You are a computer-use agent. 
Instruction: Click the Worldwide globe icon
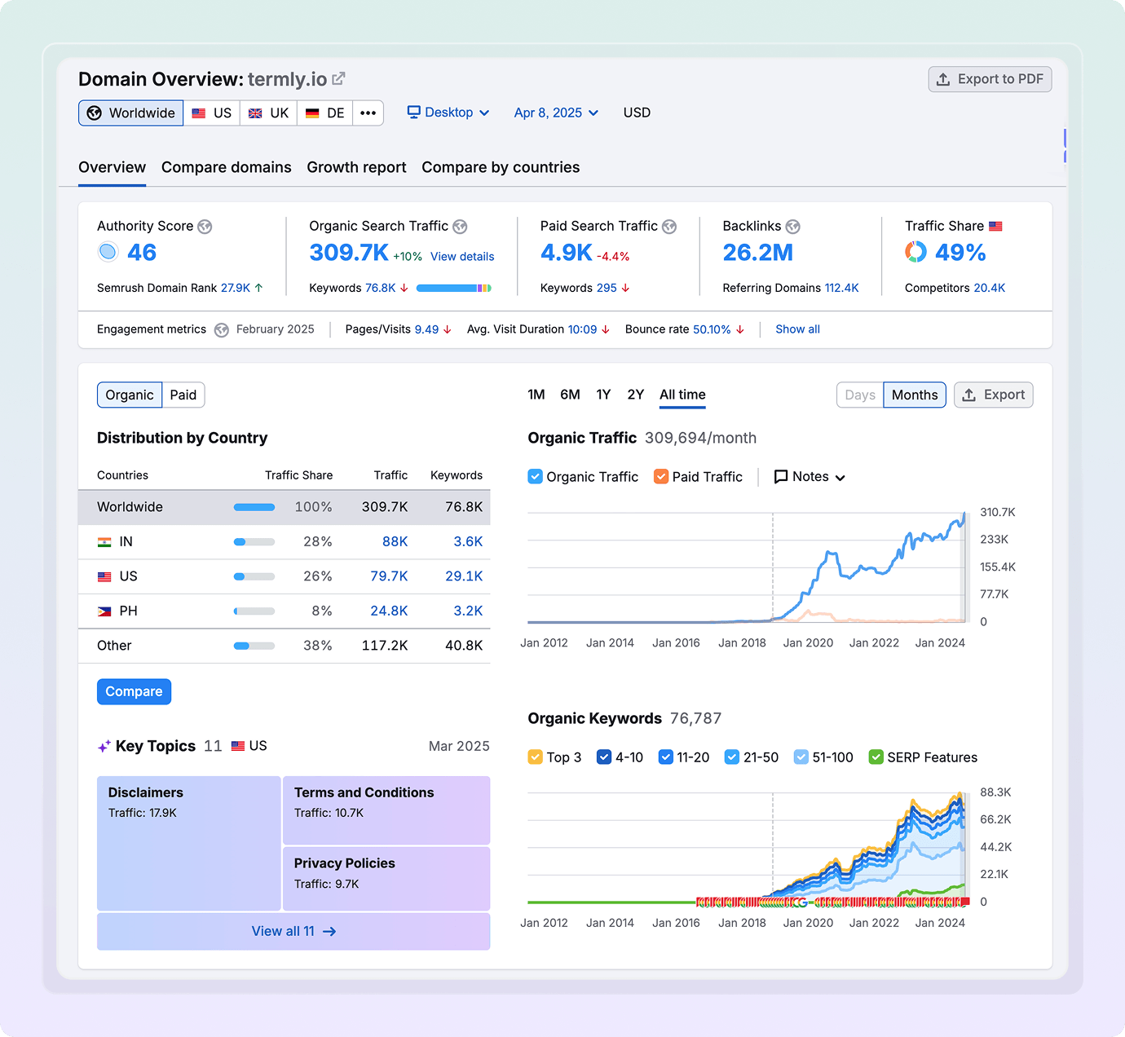click(95, 113)
